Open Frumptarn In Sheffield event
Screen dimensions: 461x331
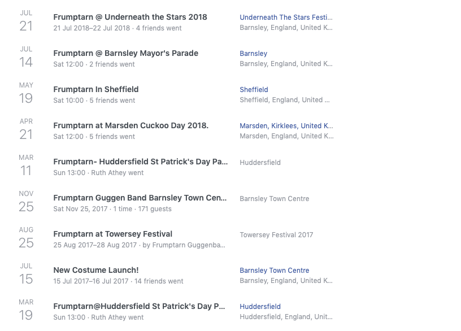coord(95,89)
